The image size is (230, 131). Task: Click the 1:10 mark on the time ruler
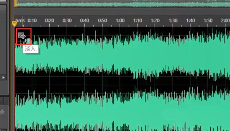[138, 20]
